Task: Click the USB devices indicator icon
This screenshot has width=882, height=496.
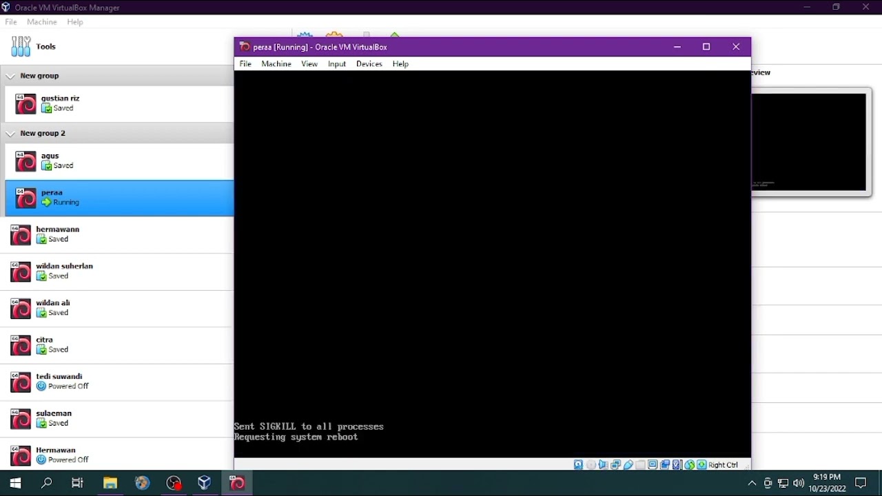Action: pos(628,464)
